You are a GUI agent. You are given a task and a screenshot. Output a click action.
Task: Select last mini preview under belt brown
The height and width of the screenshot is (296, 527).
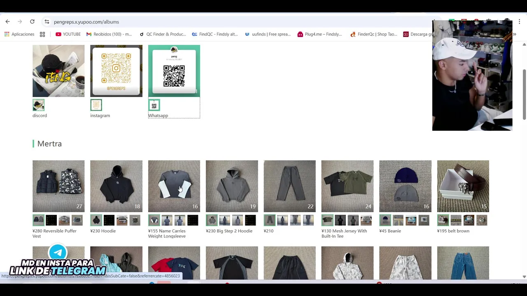[x=482, y=220]
